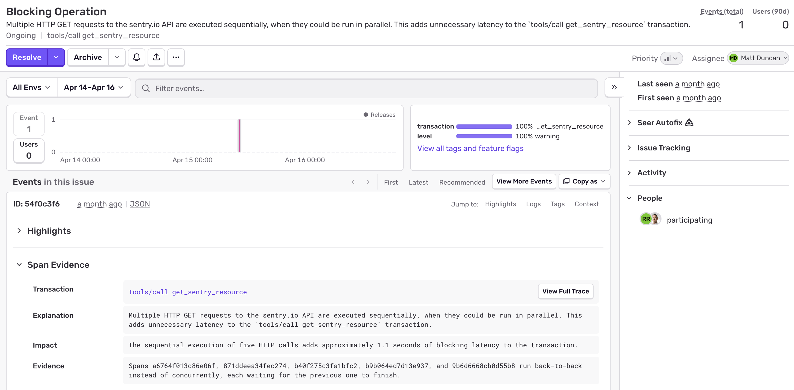This screenshot has height=390, width=794.
Task: Select the First event tab
Action: [x=391, y=182]
